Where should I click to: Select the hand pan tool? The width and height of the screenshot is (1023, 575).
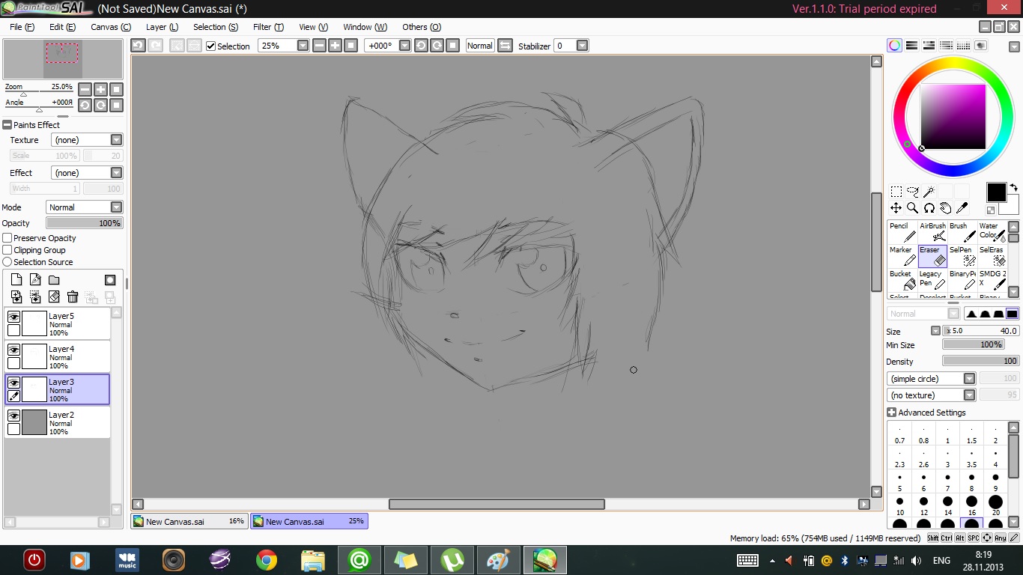tap(945, 208)
